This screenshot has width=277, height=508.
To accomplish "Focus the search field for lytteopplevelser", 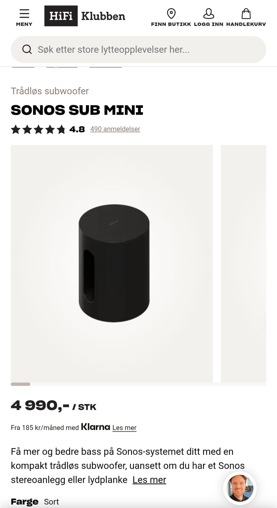I will coord(138,50).
